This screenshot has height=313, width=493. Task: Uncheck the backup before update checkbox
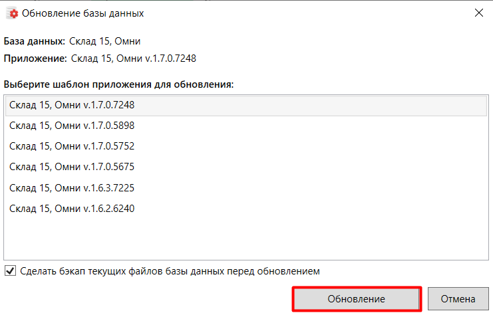[10, 271]
